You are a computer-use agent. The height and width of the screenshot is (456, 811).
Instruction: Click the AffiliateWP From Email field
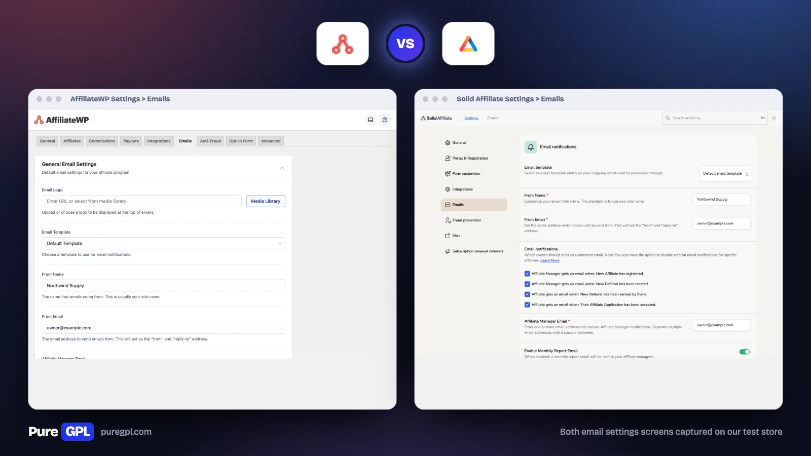point(163,328)
